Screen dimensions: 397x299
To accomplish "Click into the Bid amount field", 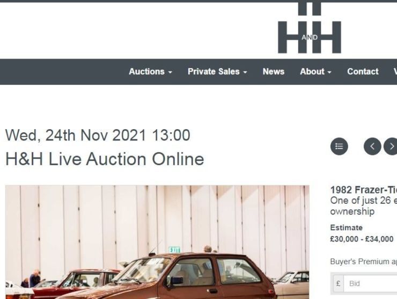I will 370,283.
